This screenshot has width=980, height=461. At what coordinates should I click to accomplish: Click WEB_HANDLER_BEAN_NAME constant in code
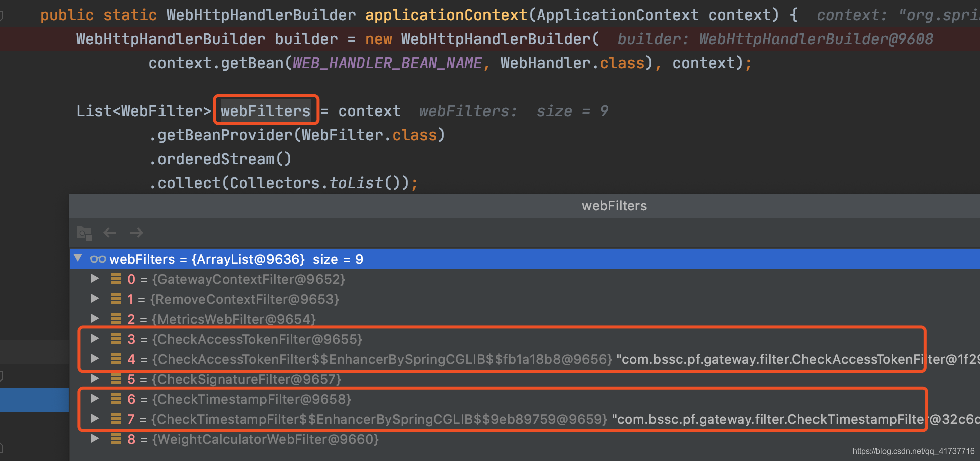pyautogui.click(x=387, y=63)
